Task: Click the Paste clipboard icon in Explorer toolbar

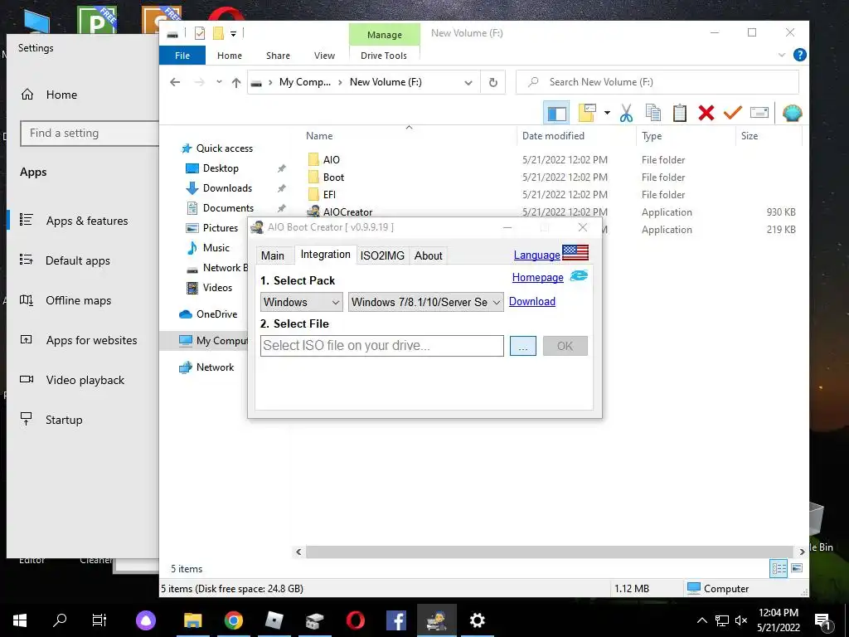Action: point(680,113)
